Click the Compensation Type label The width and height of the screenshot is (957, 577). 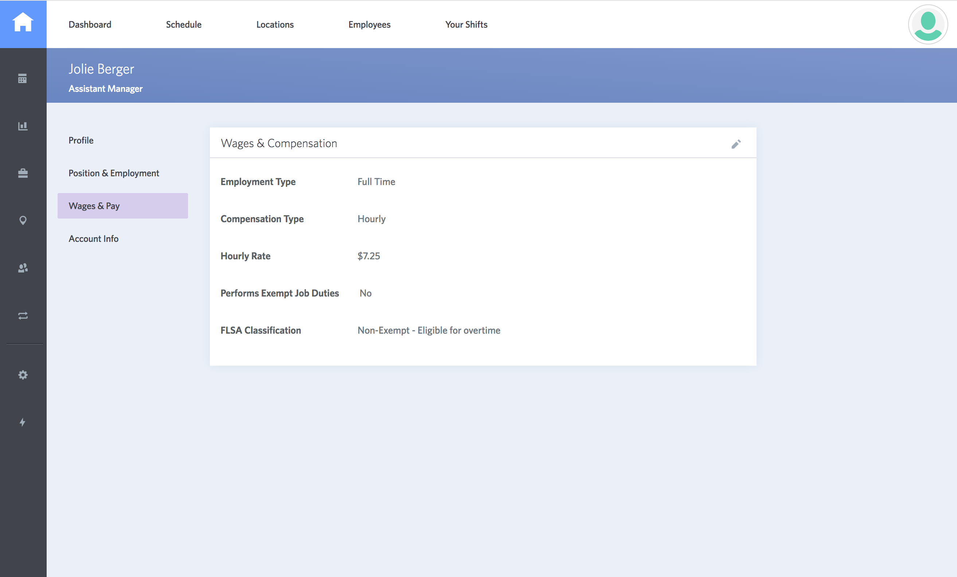coord(262,219)
